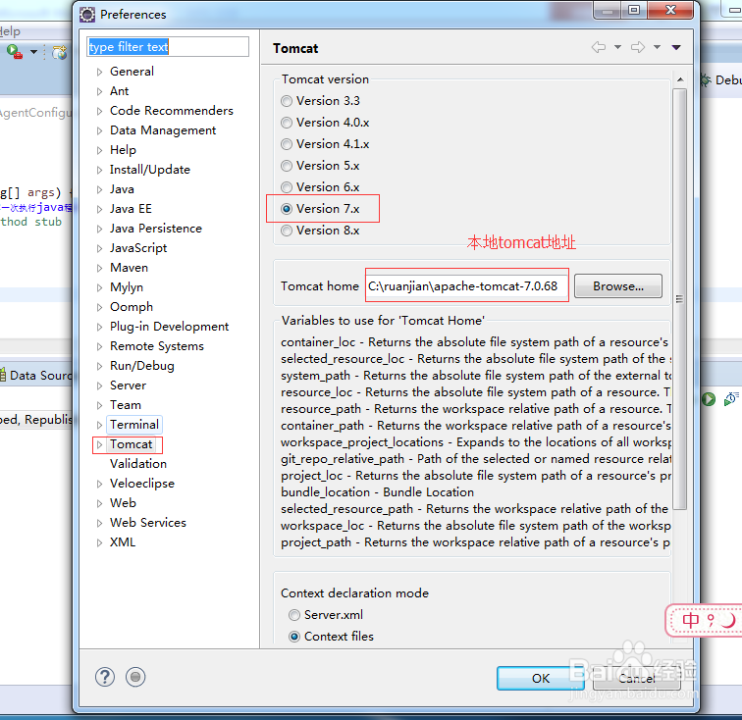Screen dimensions: 742x720
Task: Select Context files declaration mode
Action: [294, 637]
